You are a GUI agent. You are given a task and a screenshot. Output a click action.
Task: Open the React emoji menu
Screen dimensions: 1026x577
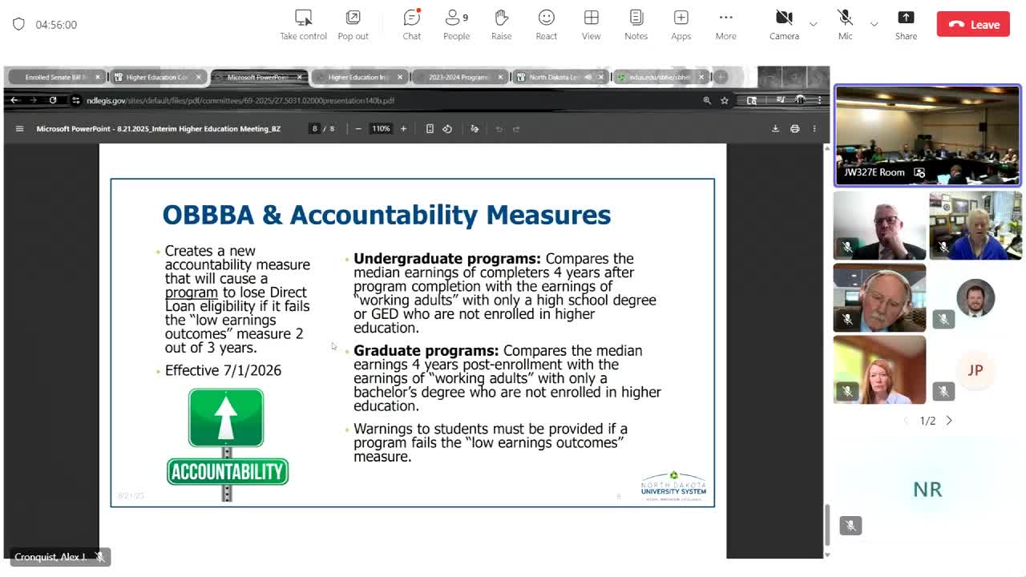pos(546,25)
